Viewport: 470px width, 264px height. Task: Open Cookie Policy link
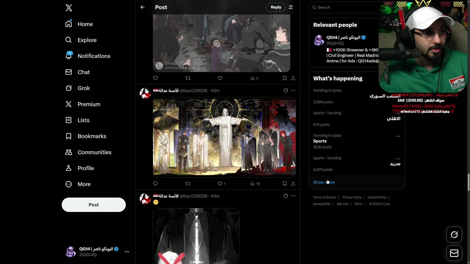pos(377,197)
